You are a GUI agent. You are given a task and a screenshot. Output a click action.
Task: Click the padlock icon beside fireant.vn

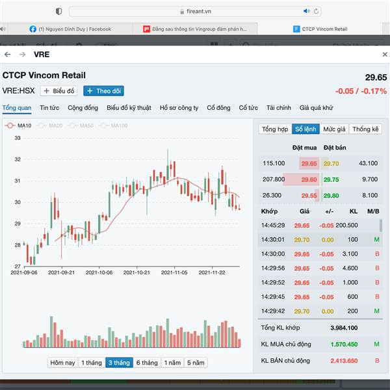(183, 12)
